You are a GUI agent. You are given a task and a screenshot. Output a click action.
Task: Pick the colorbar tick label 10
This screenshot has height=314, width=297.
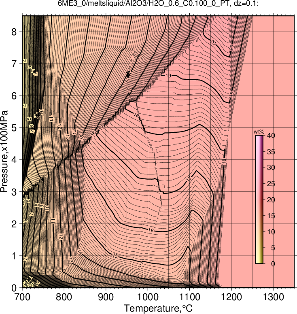(271, 232)
